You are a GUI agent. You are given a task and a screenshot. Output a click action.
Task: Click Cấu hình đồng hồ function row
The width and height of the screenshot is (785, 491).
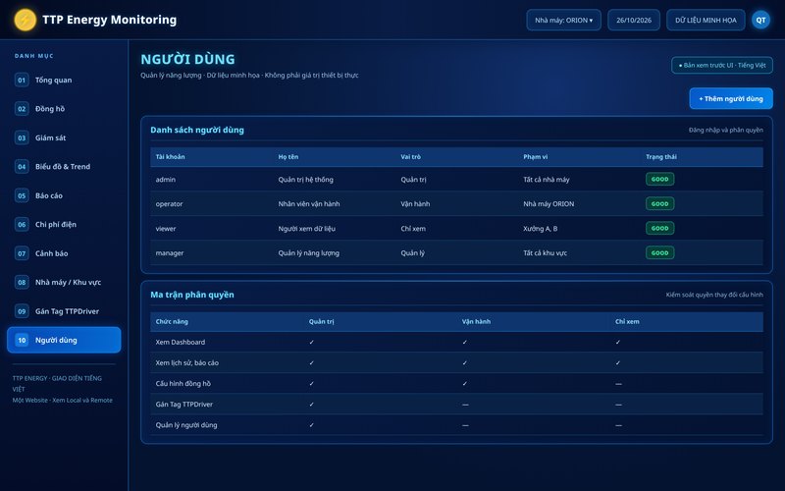[x=456, y=384]
